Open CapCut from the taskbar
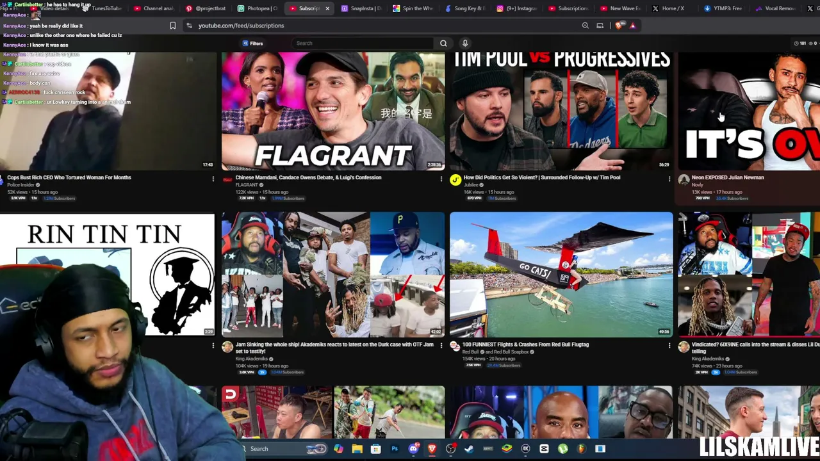The height and width of the screenshot is (461, 820). pyautogui.click(x=544, y=449)
